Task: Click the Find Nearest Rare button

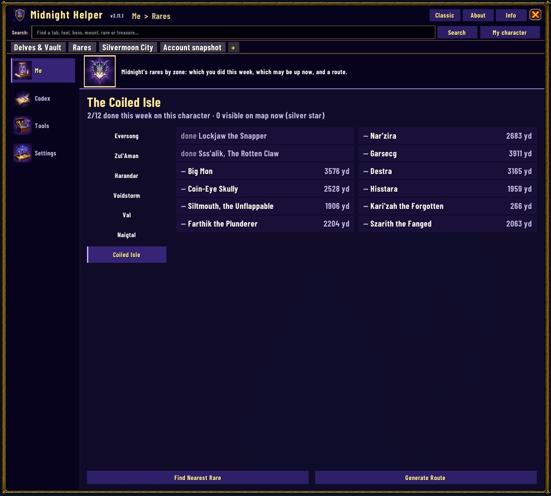Action: [x=198, y=478]
